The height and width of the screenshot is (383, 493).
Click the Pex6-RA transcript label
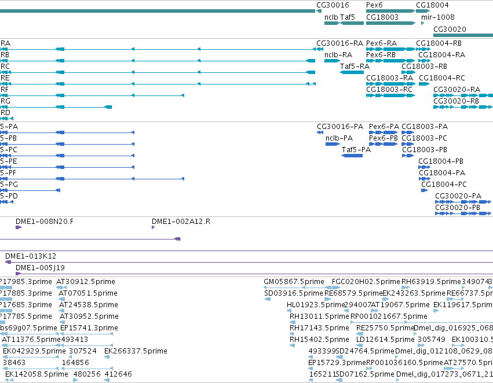[x=381, y=43]
